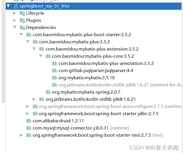Image resolution: width=183 pixels, height=153 pixels.
Task: Collapse mybatis-plus-boot-starter:3.5.2 dependency
Action: (21, 34)
